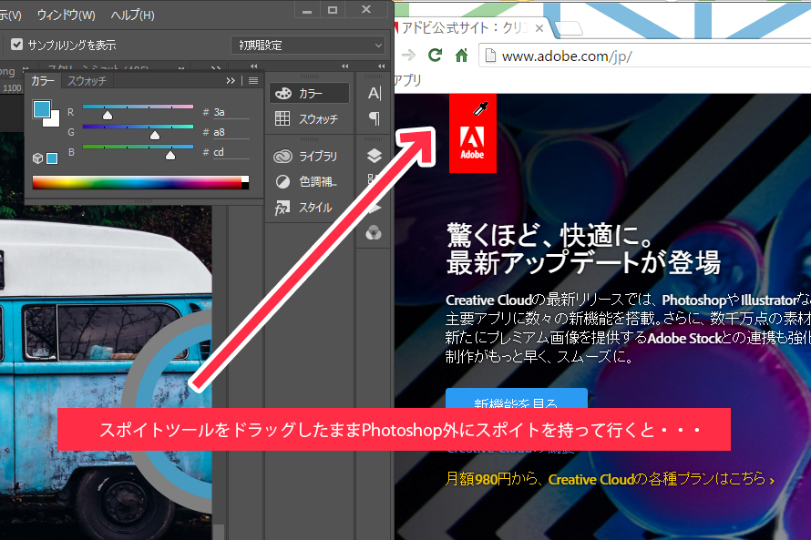Click the page icon in address bar
The height and width of the screenshot is (540, 811).
click(490, 56)
